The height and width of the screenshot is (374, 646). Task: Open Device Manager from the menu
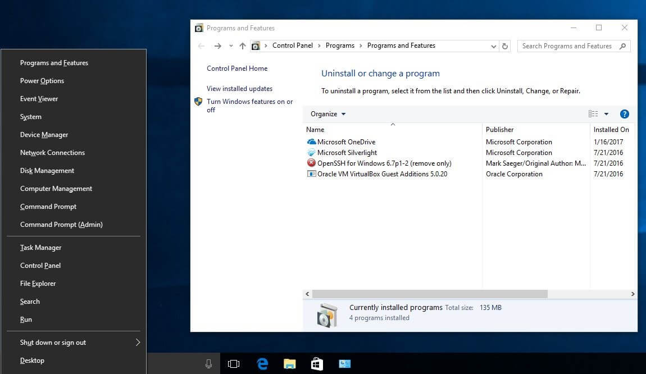pos(44,135)
